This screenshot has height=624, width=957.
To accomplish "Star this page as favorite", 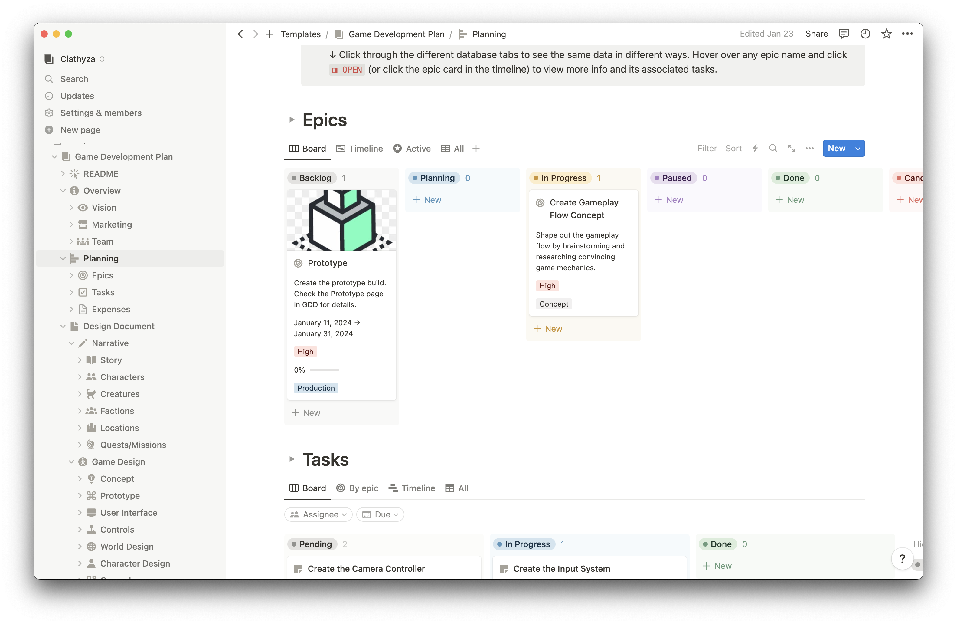I will pos(886,34).
